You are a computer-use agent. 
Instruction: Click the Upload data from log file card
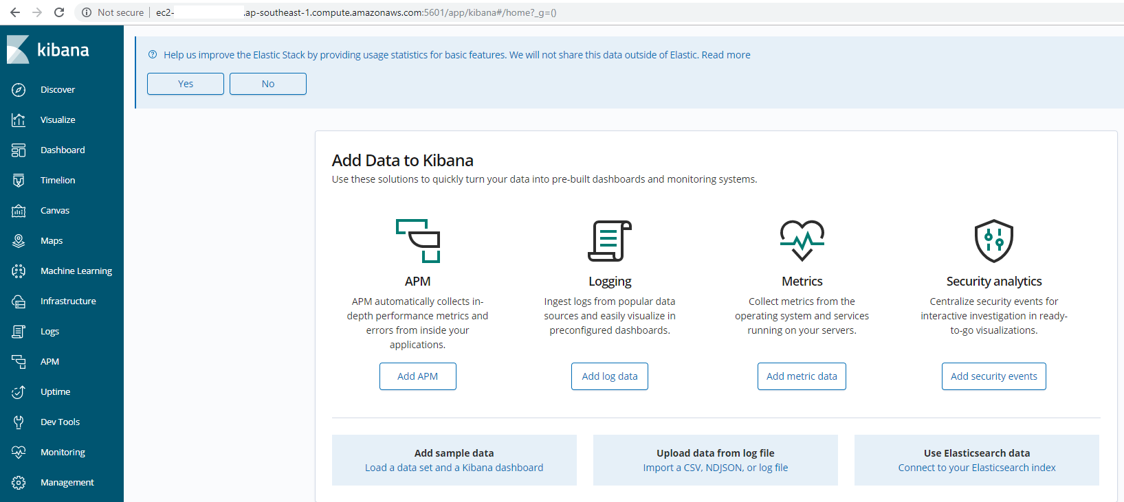[716, 460]
